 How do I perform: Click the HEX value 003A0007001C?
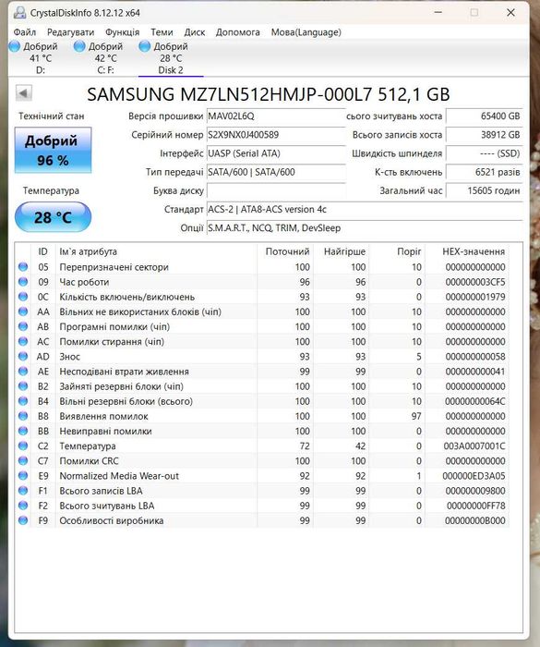point(474,446)
